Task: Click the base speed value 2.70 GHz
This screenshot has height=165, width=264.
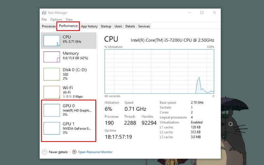Action: [197, 102]
